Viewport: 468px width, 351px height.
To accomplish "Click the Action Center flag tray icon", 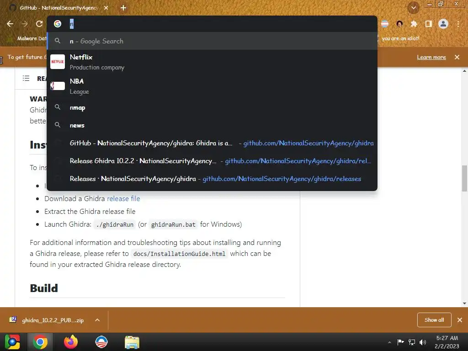I will pos(400,342).
